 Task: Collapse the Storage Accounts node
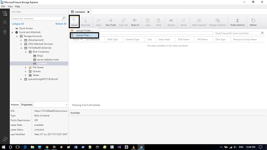[17, 36]
